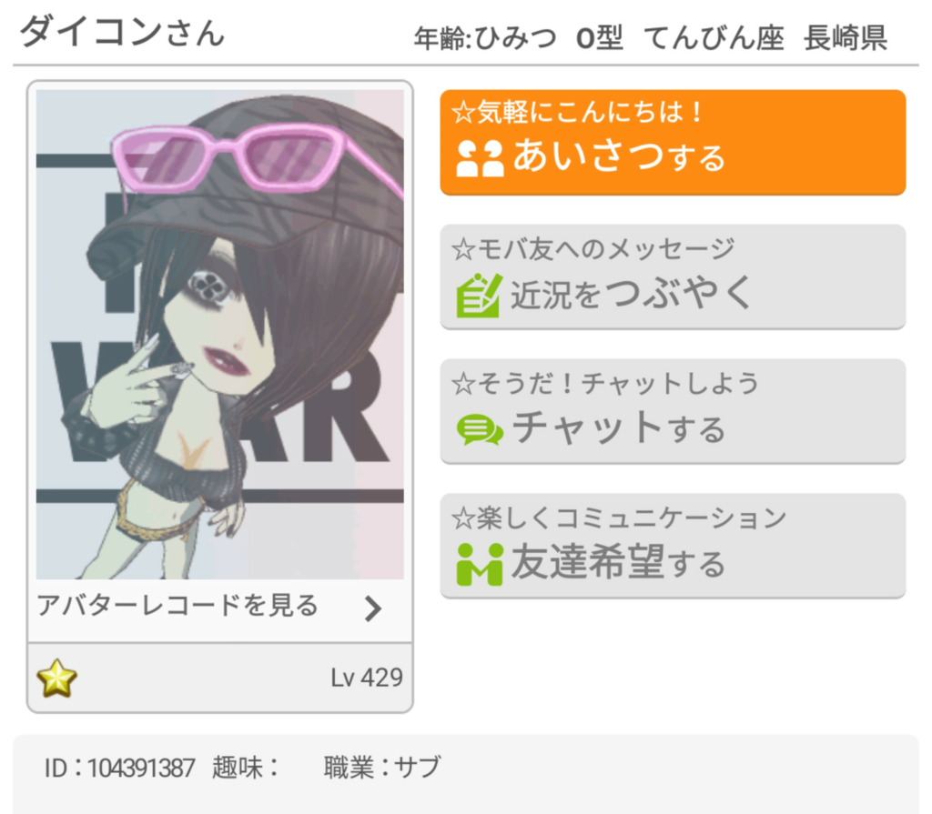Click the gold star badge icon
Image resolution: width=932 pixels, height=814 pixels.
point(57,678)
